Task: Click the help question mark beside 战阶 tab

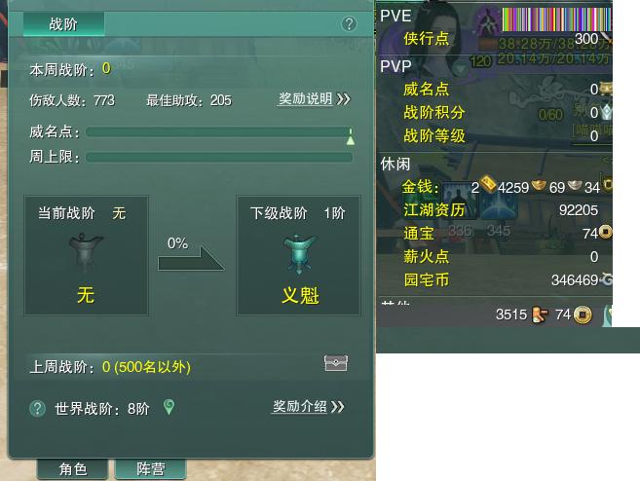Action: coord(349,24)
